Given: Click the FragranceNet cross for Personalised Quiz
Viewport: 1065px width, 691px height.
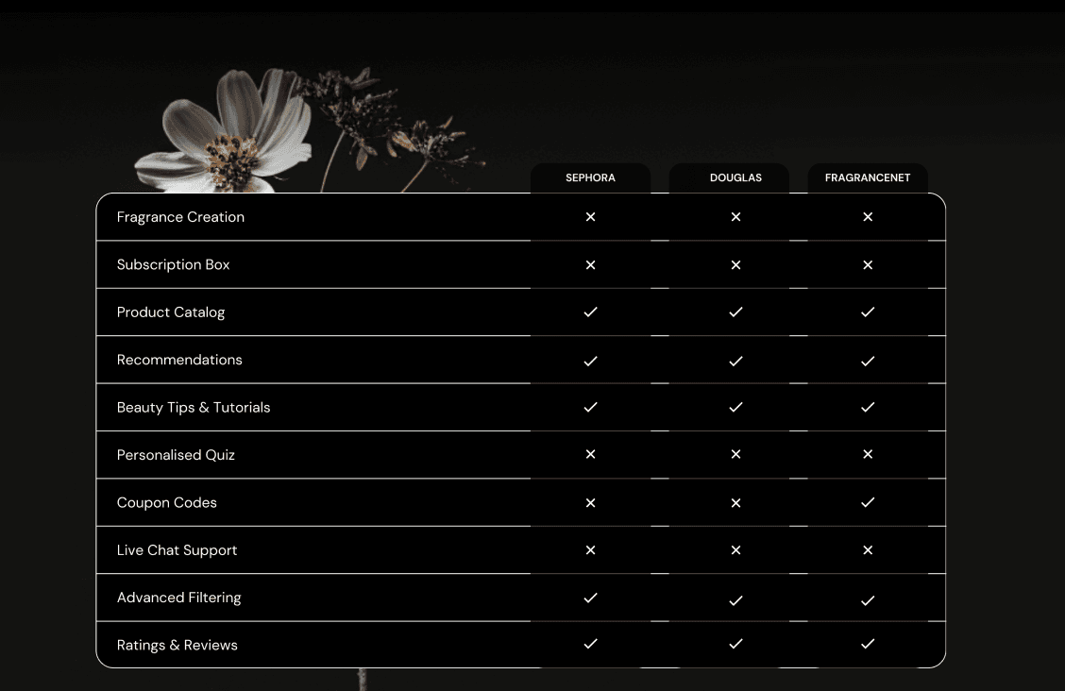Looking at the screenshot, I should point(868,454).
